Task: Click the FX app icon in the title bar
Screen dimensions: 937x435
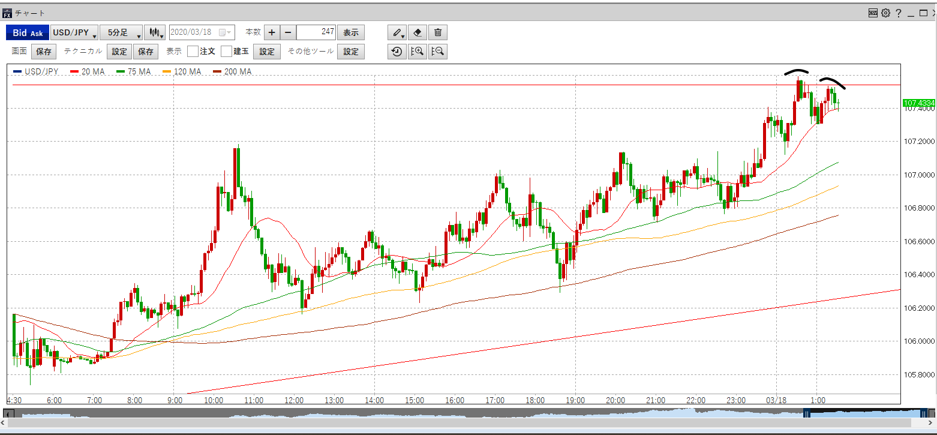Action: [x=7, y=13]
